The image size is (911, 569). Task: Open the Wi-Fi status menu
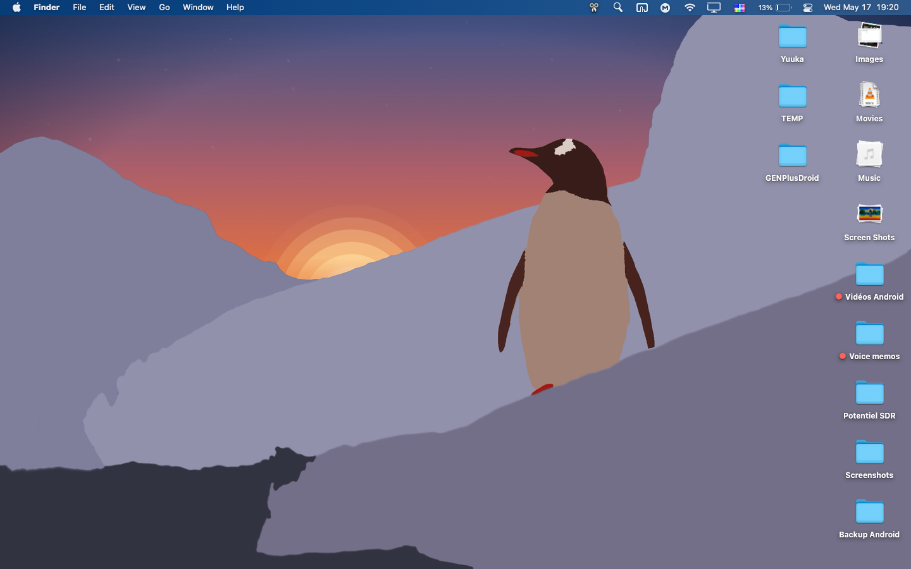coord(690,8)
